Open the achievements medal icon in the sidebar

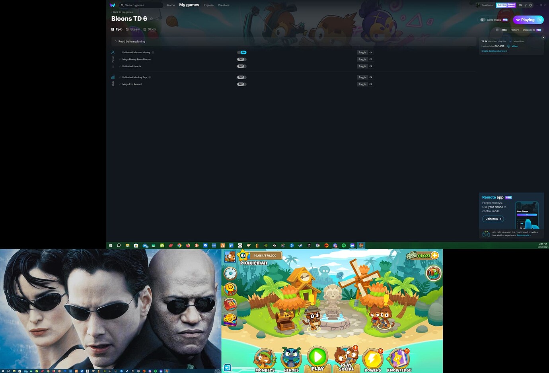[x=230, y=288]
